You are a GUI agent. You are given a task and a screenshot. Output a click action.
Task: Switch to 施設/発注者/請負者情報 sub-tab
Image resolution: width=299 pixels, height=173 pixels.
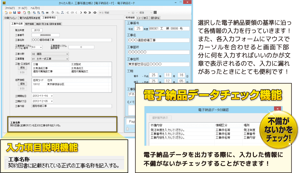(49, 24)
